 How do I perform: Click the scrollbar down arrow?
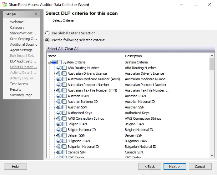pyautogui.click(x=212, y=155)
